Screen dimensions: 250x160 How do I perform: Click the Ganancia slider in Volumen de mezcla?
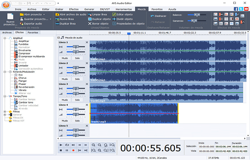point(197,21)
